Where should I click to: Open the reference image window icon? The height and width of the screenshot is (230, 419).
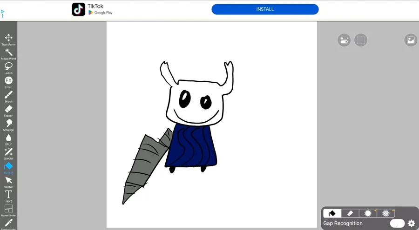coord(411,40)
